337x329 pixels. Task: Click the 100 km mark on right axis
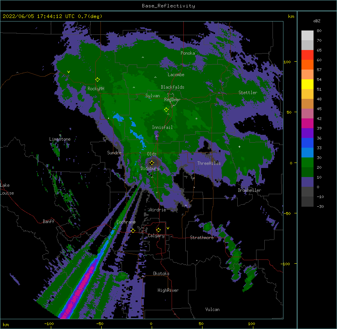click(287, 62)
